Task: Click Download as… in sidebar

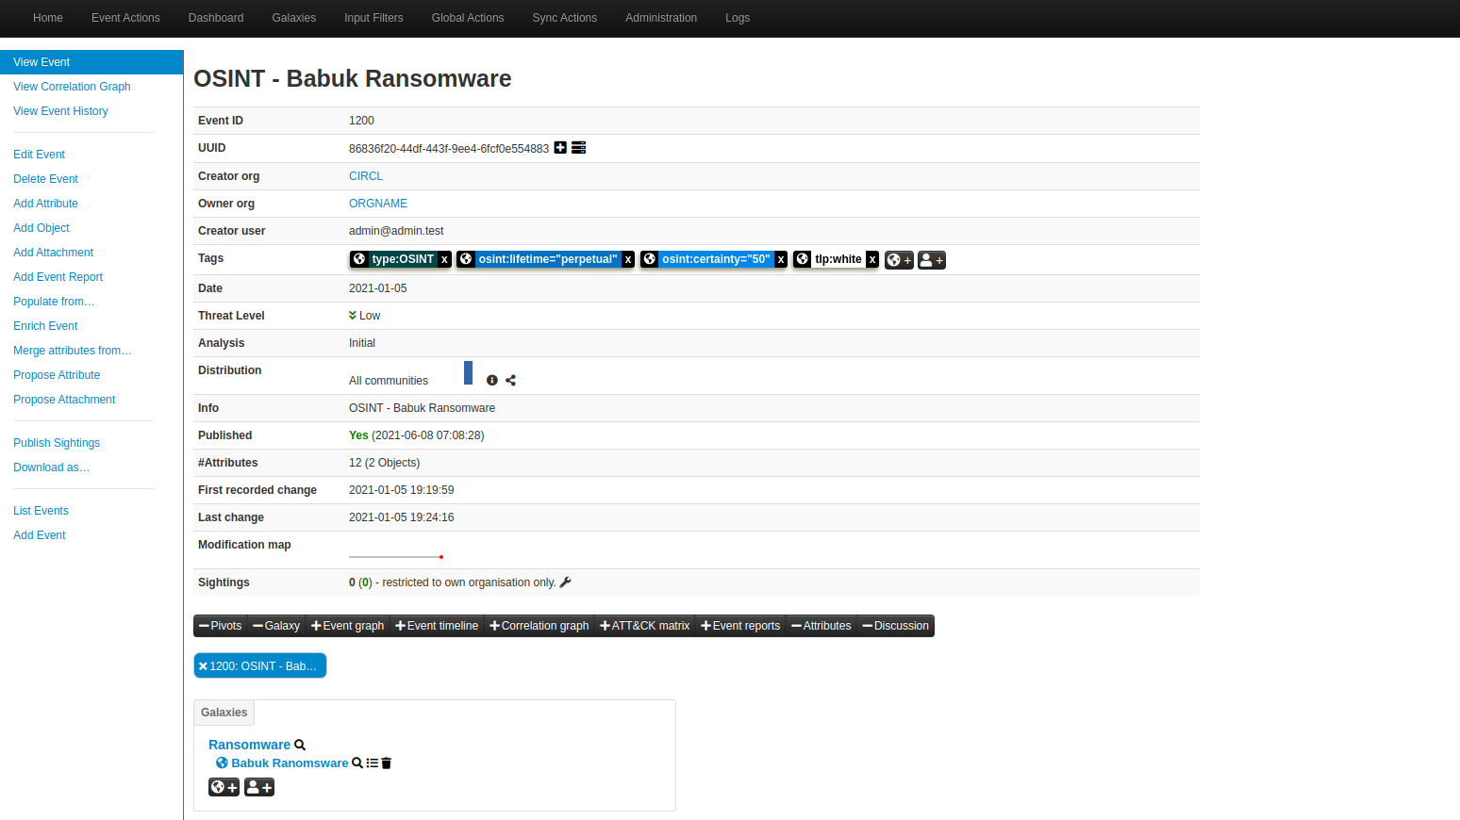Action: (51, 467)
